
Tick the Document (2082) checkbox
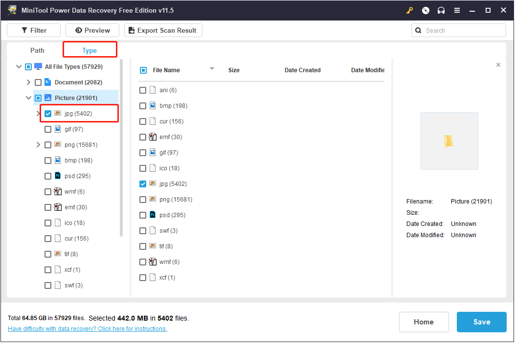pyautogui.click(x=38, y=82)
